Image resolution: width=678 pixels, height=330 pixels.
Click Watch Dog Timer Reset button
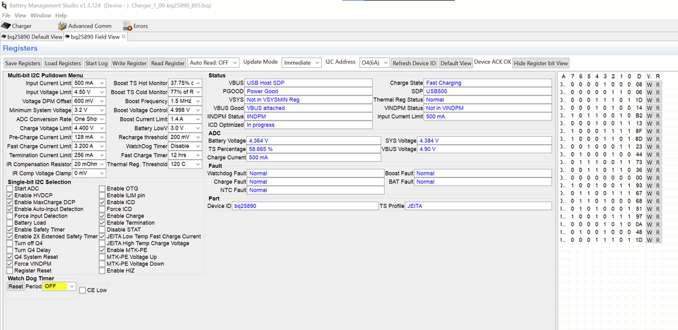[16, 287]
